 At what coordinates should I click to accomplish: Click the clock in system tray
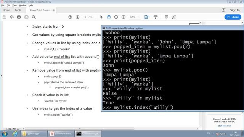click(234, 134)
